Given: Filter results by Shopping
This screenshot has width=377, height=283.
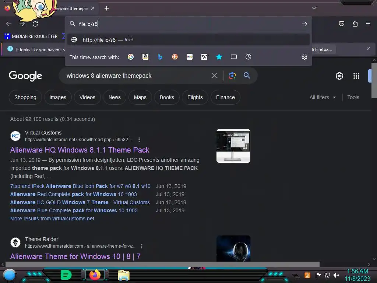Looking at the screenshot, I should coord(25,97).
